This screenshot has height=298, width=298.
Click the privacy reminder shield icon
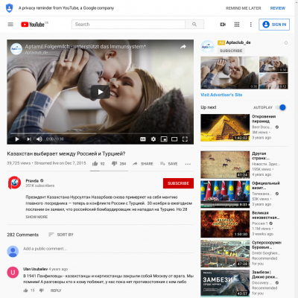tap(9, 8)
